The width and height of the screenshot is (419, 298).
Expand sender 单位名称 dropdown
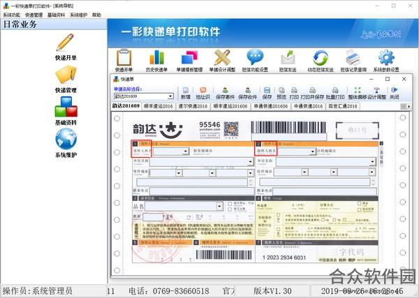pyautogui.click(x=251, y=162)
